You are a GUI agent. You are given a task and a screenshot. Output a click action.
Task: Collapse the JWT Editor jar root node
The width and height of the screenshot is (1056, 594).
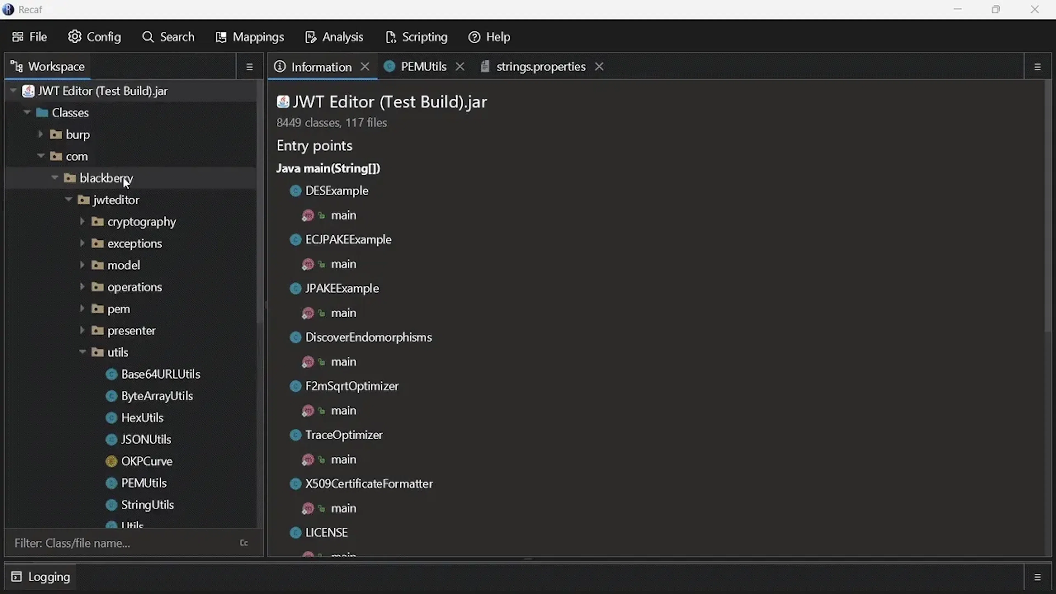pos(13,90)
